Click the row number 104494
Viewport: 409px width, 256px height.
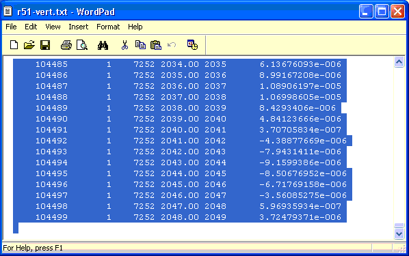(x=51, y=162)
